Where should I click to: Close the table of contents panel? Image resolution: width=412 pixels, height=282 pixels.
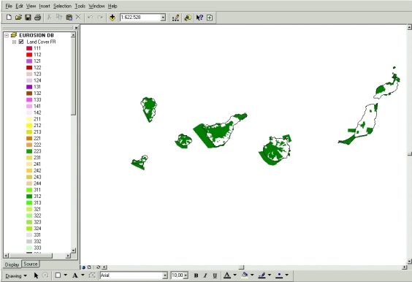click(76, 28)
